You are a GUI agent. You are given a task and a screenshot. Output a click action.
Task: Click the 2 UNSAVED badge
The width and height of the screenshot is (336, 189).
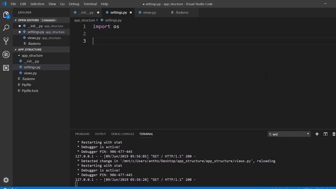(48, 20)
